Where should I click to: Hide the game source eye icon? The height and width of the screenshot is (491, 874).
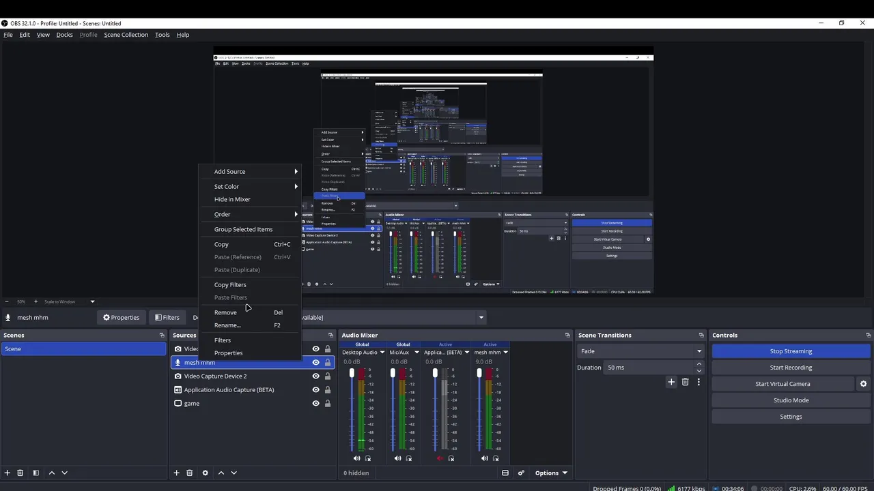[x=315, y=403]
